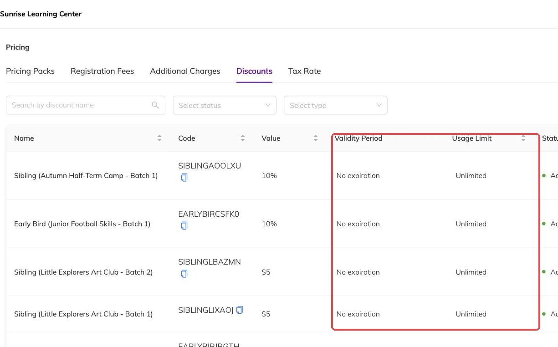
Task: Focus the Search by discount name field
Action: pos(86,105)
